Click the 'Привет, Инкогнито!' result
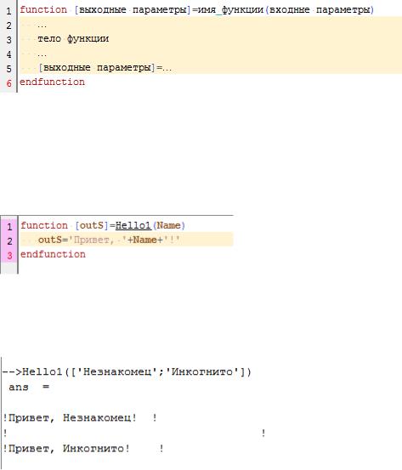The width and height of the screenshot is (402, 470). pos(69,449)
